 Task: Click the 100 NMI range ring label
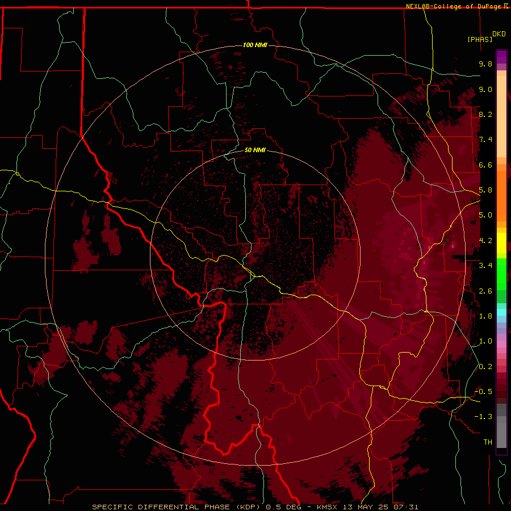coord(255,45)
